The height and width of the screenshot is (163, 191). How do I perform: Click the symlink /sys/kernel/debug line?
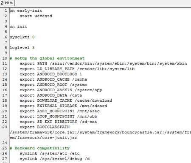pyautogui.click(x=55, y=159)
